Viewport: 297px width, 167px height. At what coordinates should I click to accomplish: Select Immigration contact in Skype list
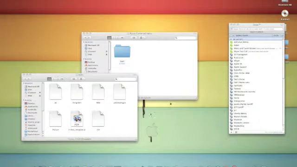(x=256, y=101)
